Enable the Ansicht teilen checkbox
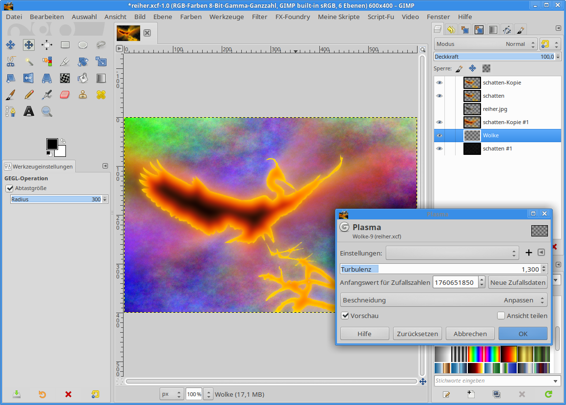The height and width of the screenshot is (405, 566). [x=501, y=316]
